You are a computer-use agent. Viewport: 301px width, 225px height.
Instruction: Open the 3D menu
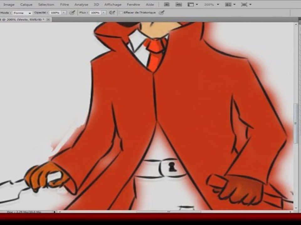(x=96, y=5)
